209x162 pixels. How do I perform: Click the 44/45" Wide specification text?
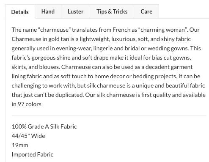(28, 136)
